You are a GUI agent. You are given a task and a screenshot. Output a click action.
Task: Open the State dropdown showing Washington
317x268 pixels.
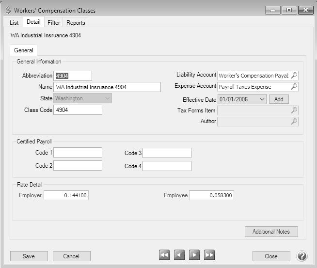point(108,98)
